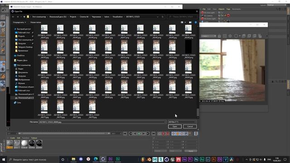This screenshot has width=290, height=163.
Task: Click the timeline frame slider bar
Action: coord(64,134)
